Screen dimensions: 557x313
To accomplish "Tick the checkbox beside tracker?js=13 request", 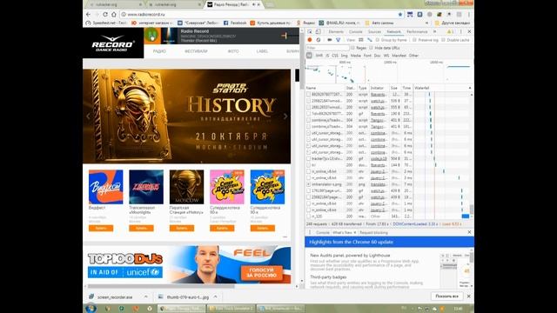I will click(308, 158).
